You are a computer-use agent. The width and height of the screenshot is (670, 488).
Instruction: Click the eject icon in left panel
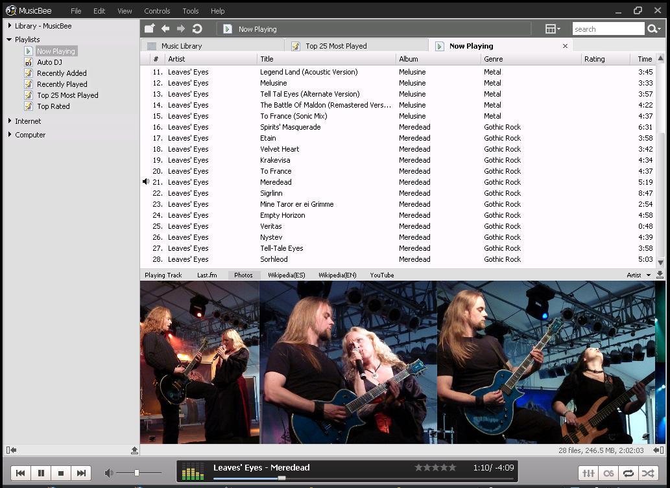[x=134, y=450]
